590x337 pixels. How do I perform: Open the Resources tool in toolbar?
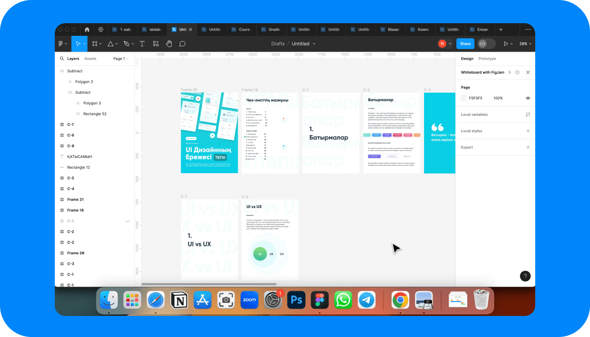[156, 44]
